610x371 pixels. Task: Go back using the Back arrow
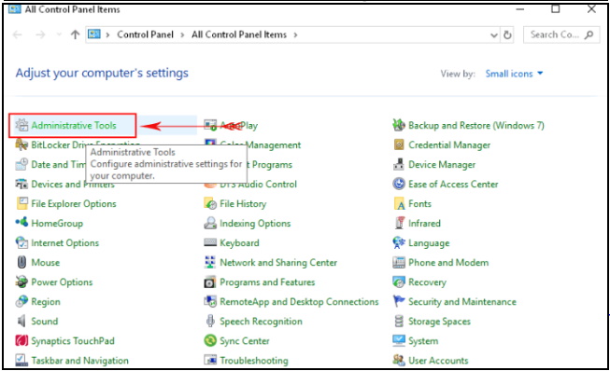[x=18, y=34]
